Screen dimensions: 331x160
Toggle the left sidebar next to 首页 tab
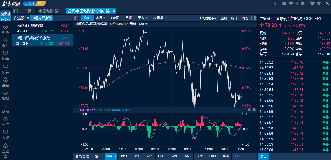(x=16, y=11)
